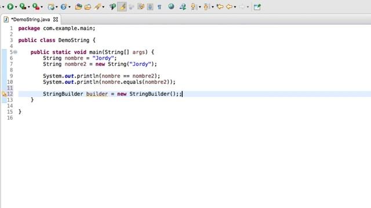Screen dimensions: 371x208
Task: Click line number 1 in gutter
Action: pyautogui.click(x=12, y=28)
